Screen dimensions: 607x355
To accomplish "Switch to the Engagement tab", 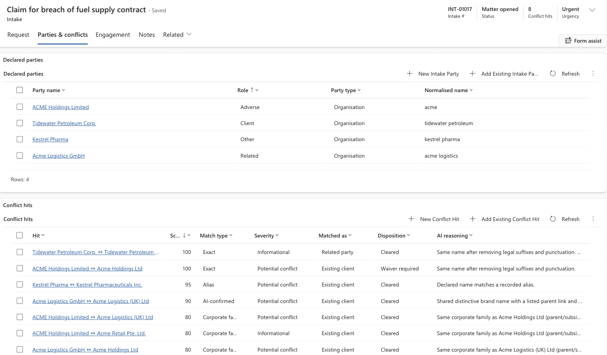I will 113,35.
